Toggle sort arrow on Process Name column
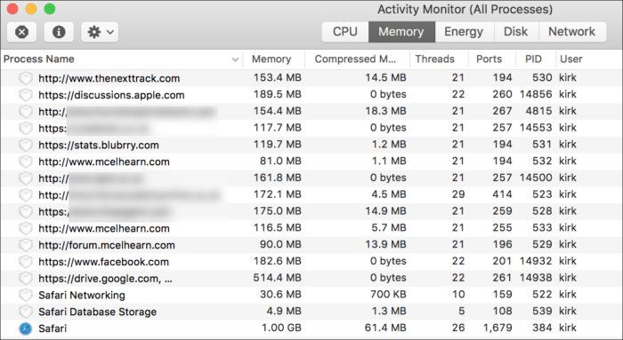Image resolution: width=623 pixels, height=340 pixels. point(235,59)
